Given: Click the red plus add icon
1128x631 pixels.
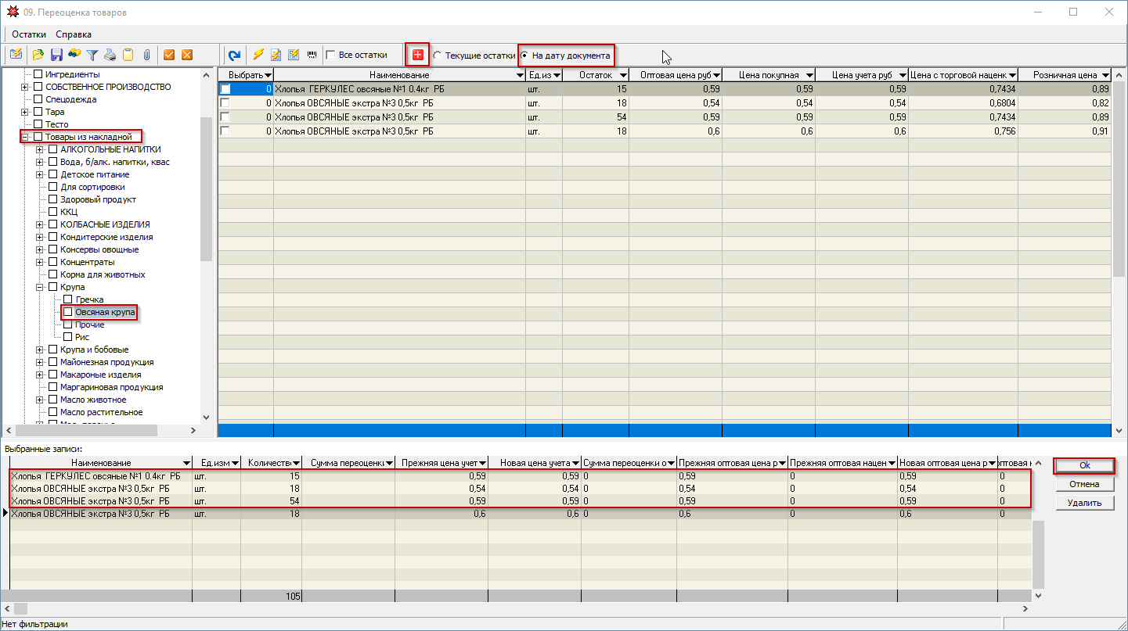Looking at the screenshot, I should pyautogui.click(x=417, y=55).
